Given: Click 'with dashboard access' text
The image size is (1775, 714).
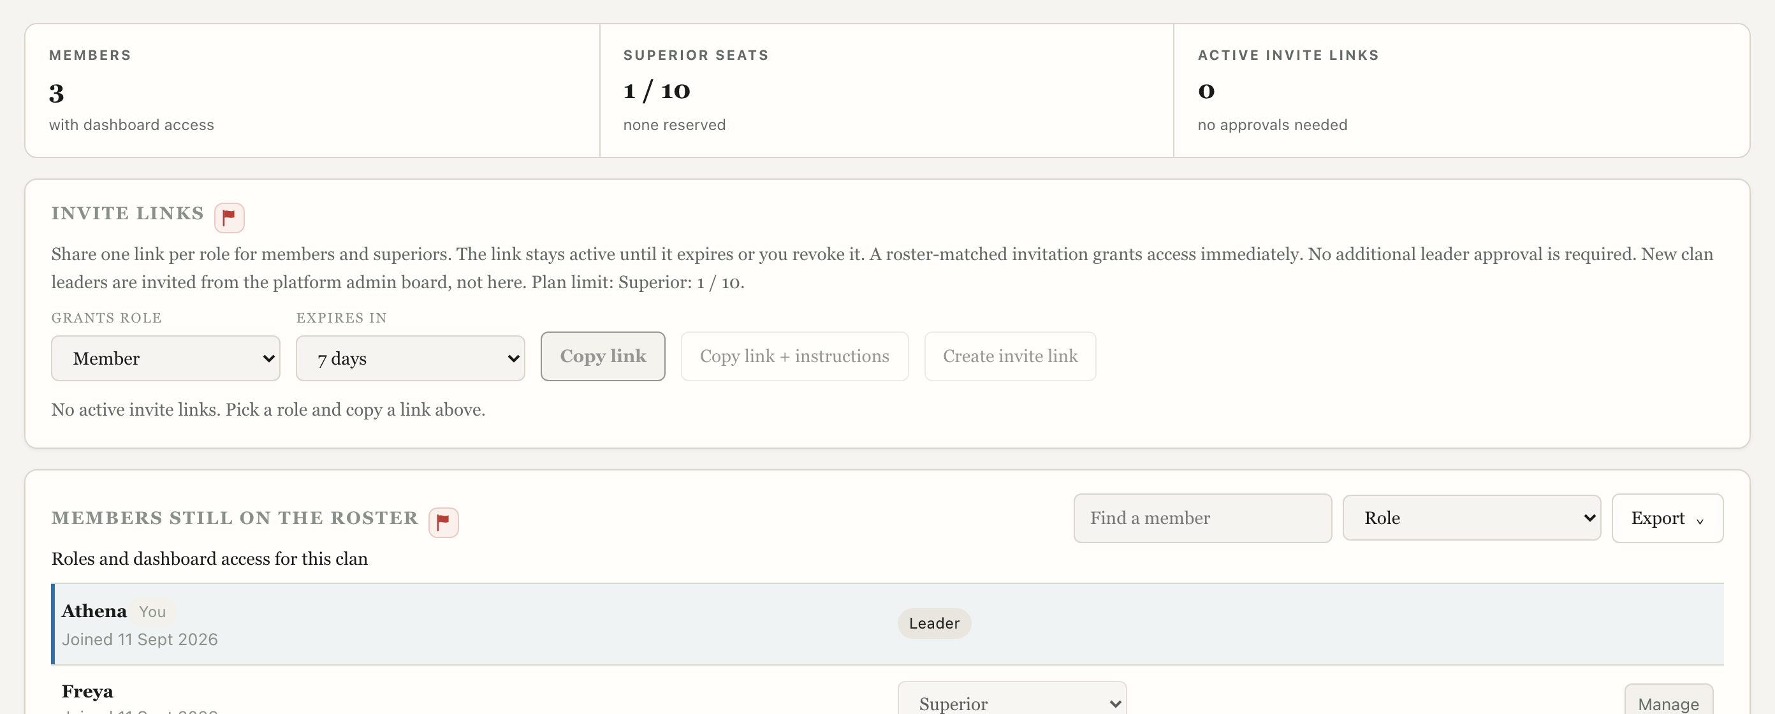Looking at the screenshot, I should 131,125.
